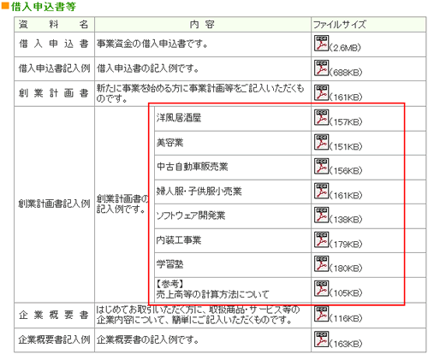Screen dimensions: 428x354
Task: Click the 借入申込書 row name cell
Action: click(x=54, y=44)
